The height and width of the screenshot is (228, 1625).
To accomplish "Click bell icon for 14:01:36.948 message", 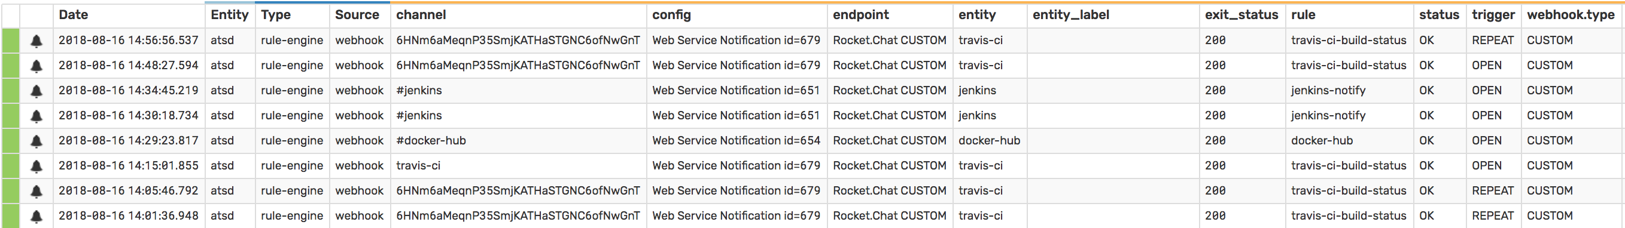I will [x=36, y=217].
